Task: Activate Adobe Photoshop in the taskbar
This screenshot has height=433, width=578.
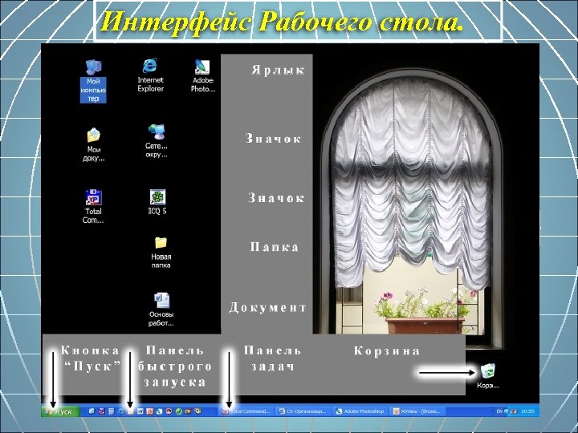Action: pos(360,411)
